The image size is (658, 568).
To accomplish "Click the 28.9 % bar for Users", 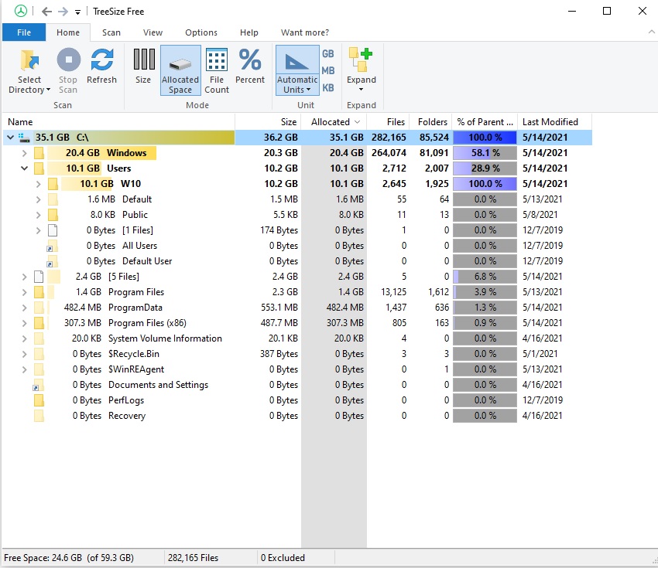I will (485, 168).
